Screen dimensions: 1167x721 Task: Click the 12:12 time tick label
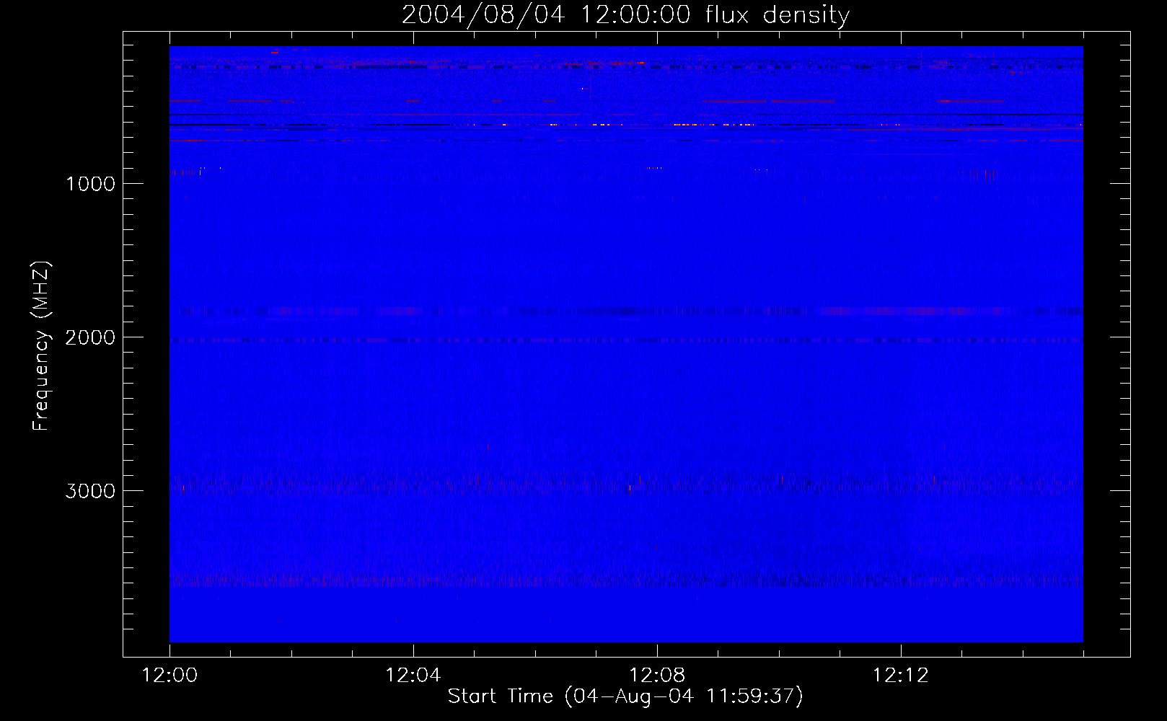coord(901,676)
